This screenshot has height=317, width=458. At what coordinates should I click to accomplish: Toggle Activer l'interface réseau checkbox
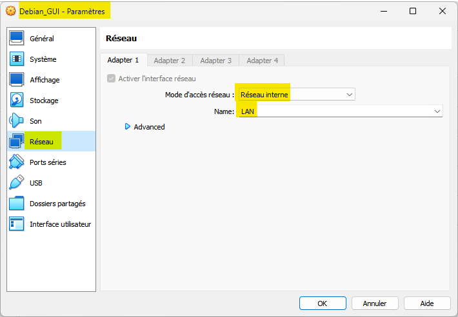(112, 79)
